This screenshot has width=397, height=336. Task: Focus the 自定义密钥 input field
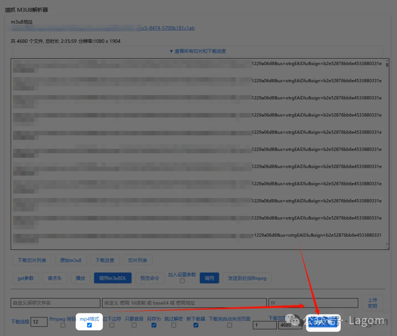click(184, 303)
